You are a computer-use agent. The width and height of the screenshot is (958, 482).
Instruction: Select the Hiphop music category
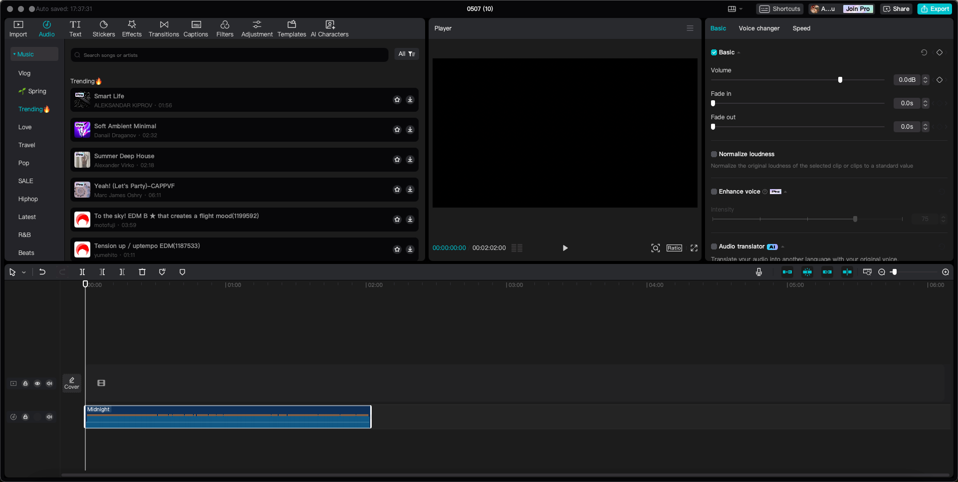click(x=28, y=199)
